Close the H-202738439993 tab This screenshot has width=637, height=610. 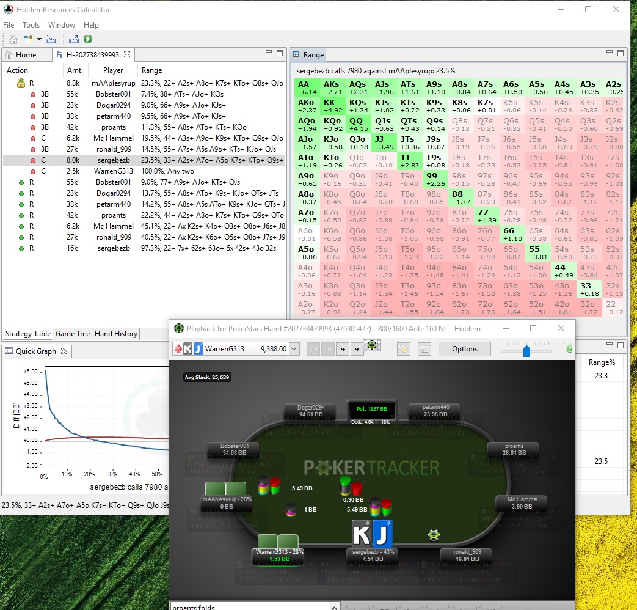point(127,54)
